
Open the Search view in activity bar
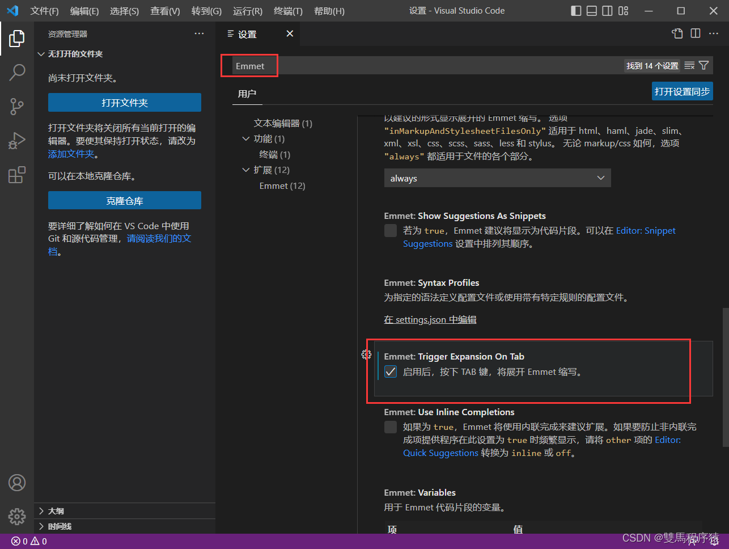[x=17, y=72]
